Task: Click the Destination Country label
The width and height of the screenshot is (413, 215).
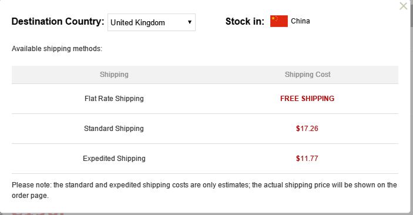Action: click(x=58, y=21)
